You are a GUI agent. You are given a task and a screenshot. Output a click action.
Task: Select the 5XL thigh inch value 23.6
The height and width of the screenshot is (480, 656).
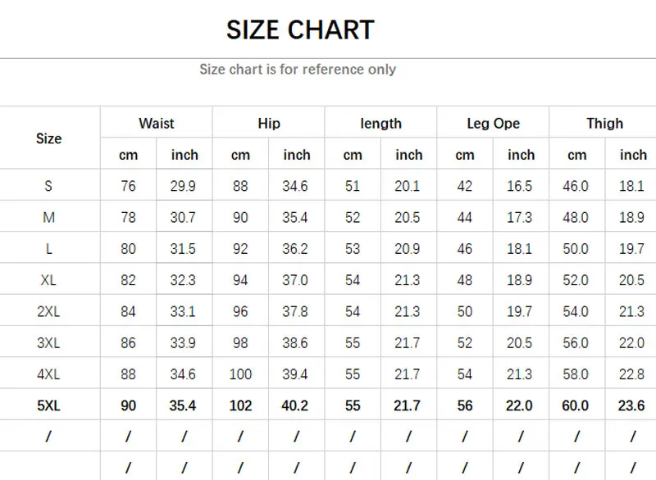pos(631,405)
